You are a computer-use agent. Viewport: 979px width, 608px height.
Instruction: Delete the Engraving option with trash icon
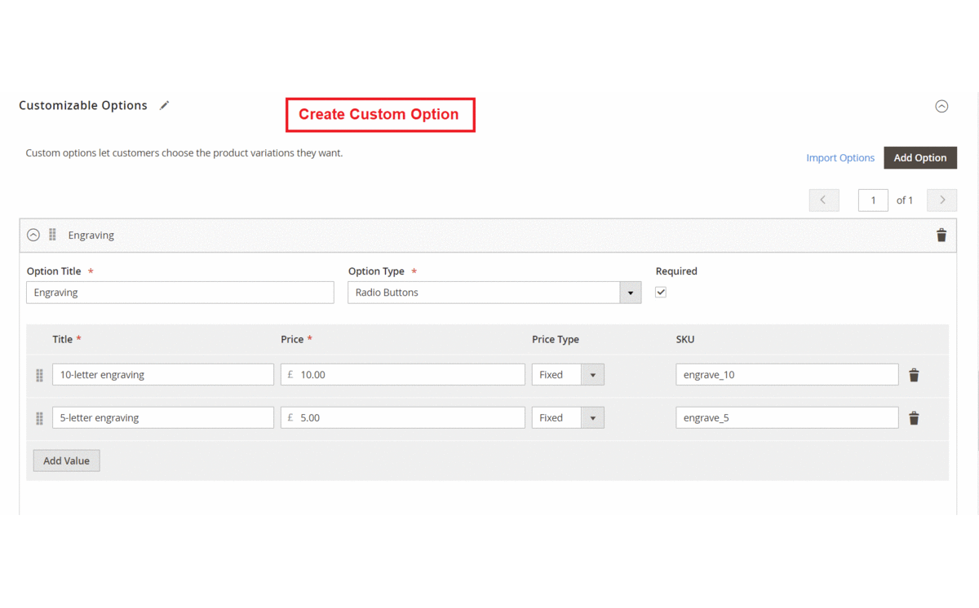(x=941, y=236)
